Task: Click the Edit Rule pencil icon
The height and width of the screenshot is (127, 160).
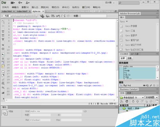Action: click(x=151, y=85)
